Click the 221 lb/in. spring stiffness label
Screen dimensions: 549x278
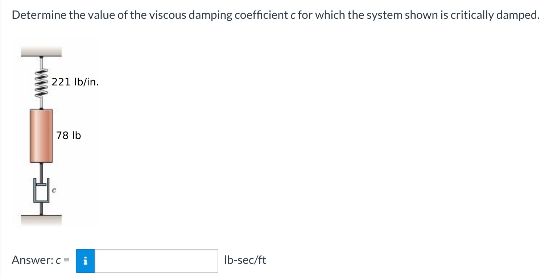tap(74, 82)
